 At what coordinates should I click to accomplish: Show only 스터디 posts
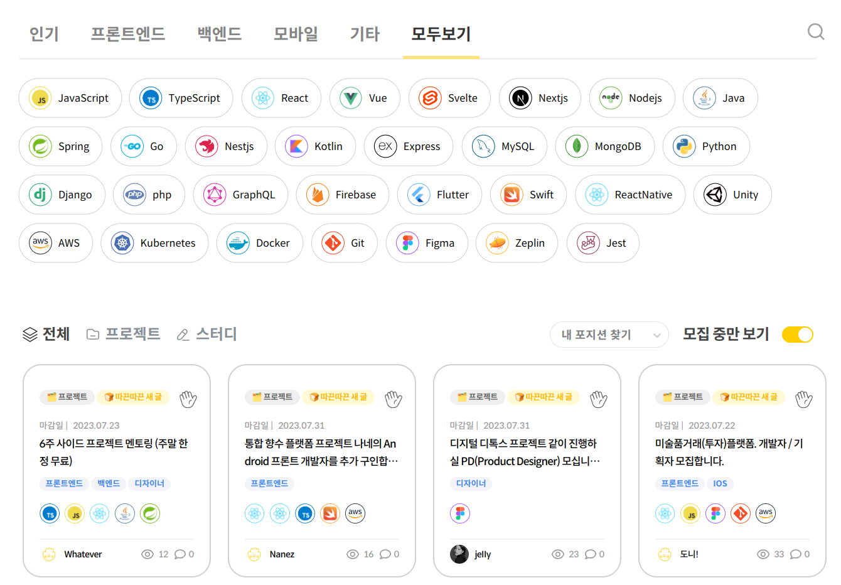click(x=207, y=334)
